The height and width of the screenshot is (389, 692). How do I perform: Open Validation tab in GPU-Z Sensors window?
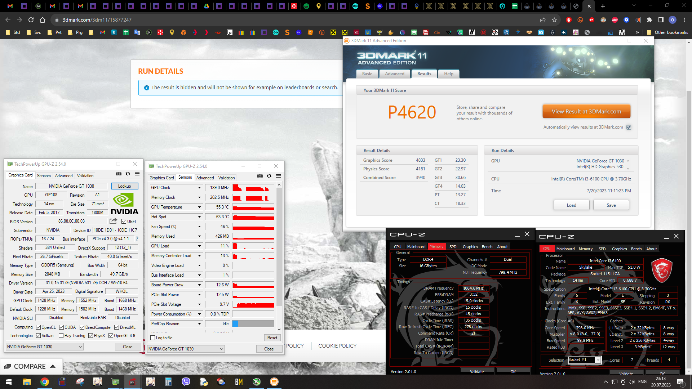(x=226, y=178)
